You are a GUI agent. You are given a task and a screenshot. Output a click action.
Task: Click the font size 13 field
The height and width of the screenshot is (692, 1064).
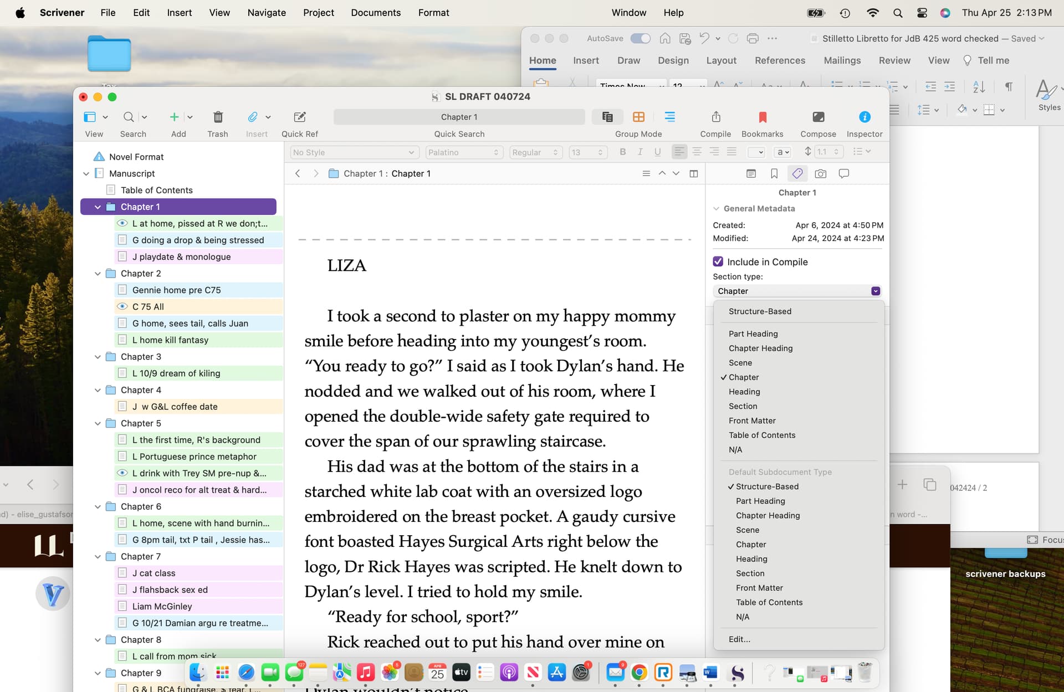tap(588, 152)
